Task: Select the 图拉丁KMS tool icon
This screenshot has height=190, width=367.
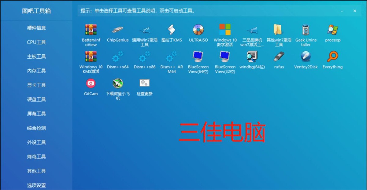Action: [x=172, y=30]
